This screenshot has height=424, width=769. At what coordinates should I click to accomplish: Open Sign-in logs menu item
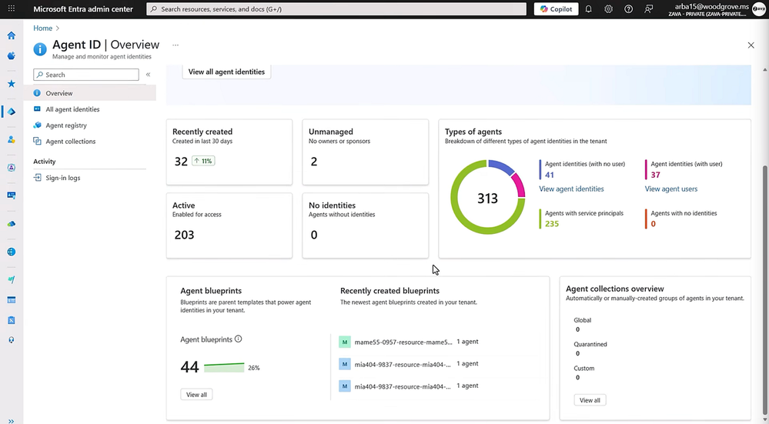click(x=63, y=178)
